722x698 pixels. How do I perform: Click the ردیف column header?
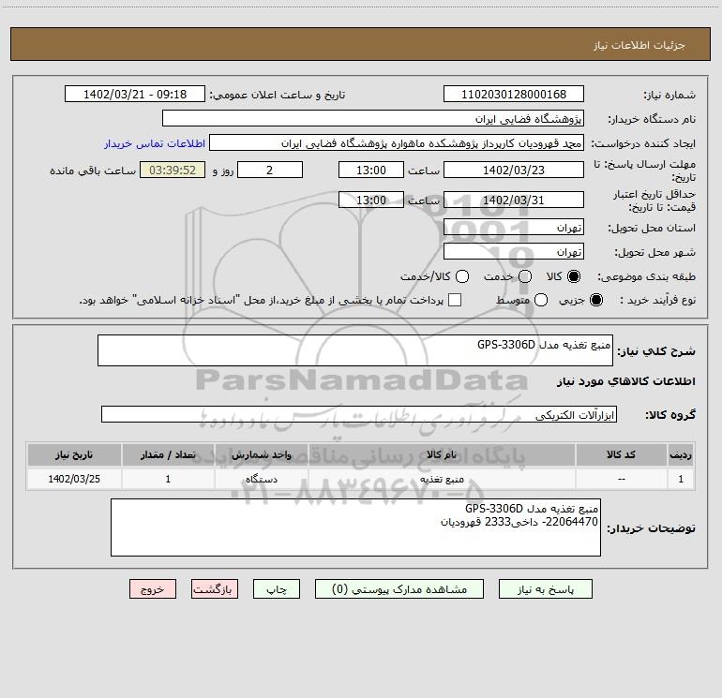click(x=681, y=454)
